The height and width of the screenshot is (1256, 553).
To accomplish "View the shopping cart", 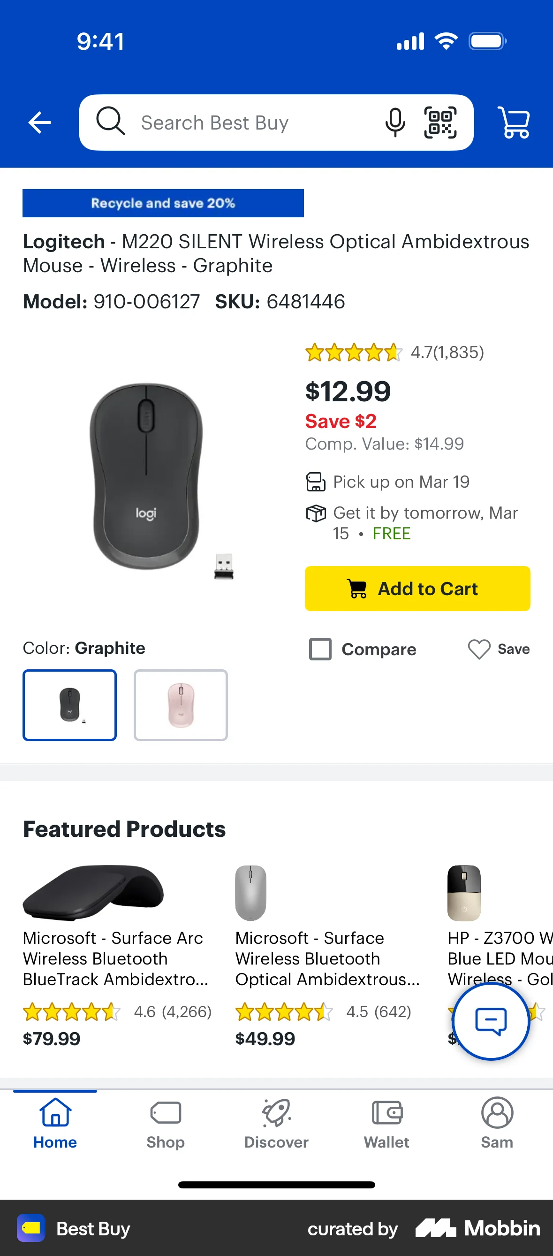I will point(515,123).
